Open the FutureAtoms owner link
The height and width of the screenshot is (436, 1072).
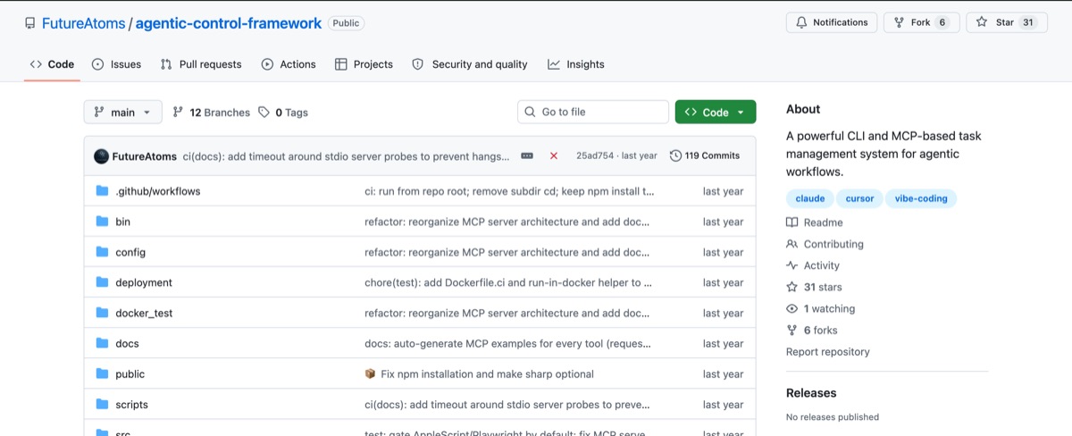click(86, 23)
